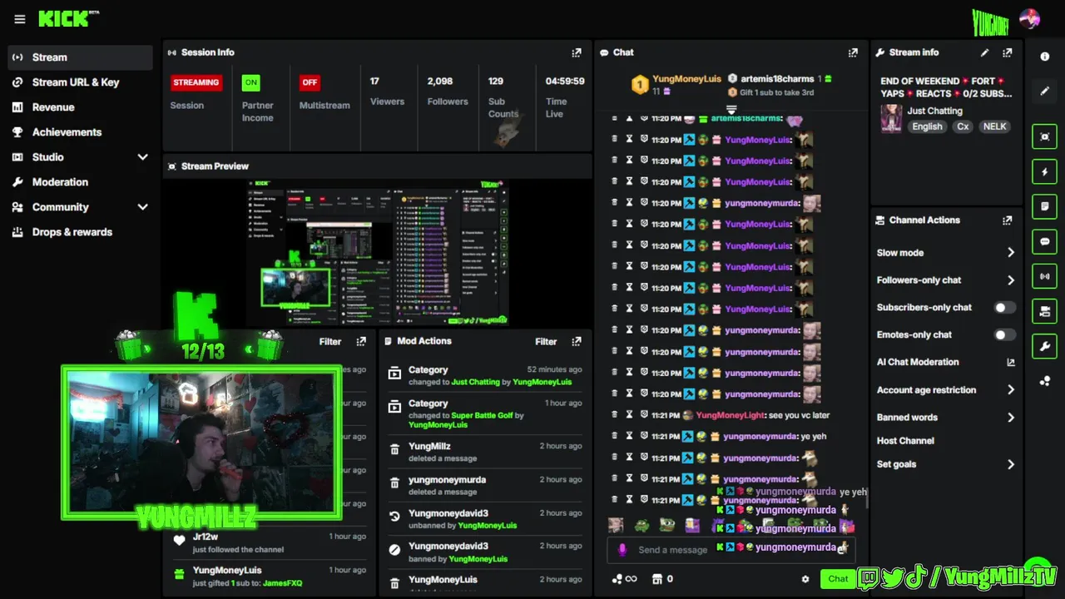Image resolution: width=1065 pixels, height=599 pixels.
Task: Filter the activity feed list
Action: pos(330,341)
